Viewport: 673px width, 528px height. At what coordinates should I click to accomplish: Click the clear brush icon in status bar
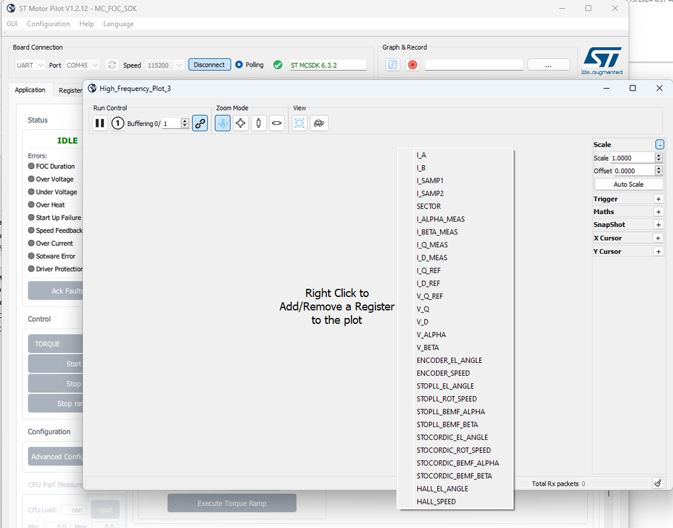click(x=658, y=484)
